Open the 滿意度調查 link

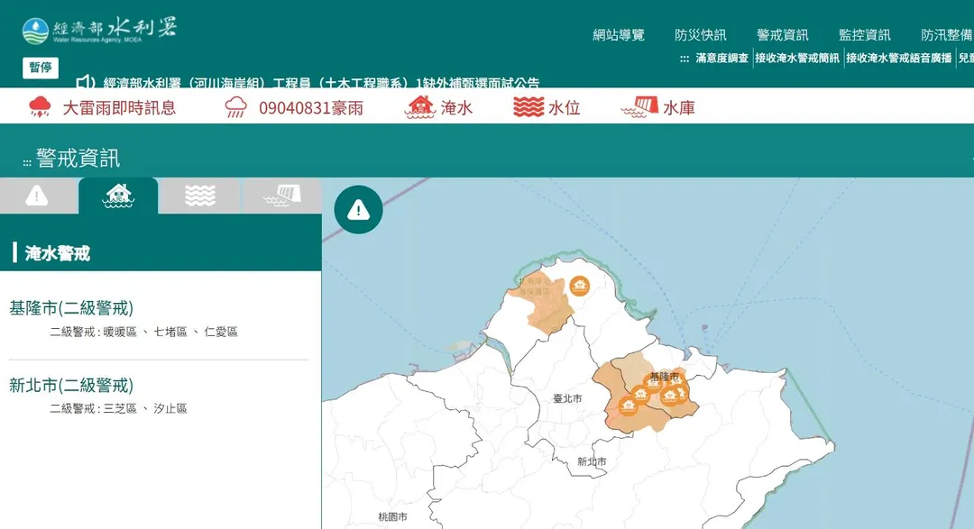coord(721,58)
